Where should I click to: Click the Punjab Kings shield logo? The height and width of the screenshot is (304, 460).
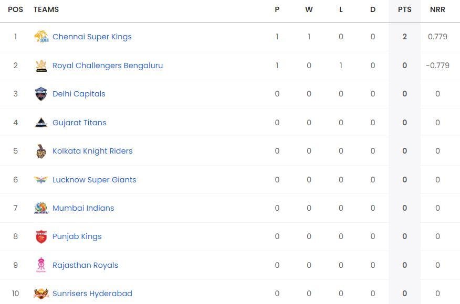tap(41, 236)
